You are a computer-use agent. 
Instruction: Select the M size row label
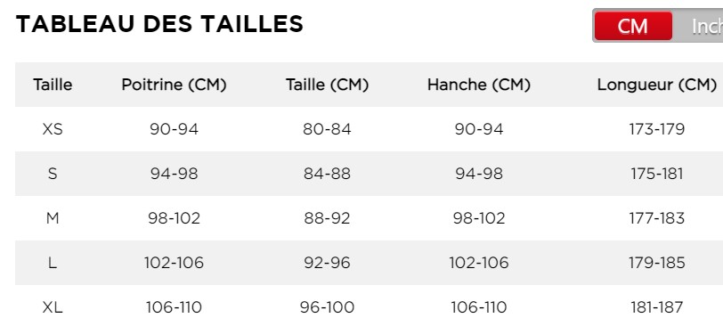point(53,218)
